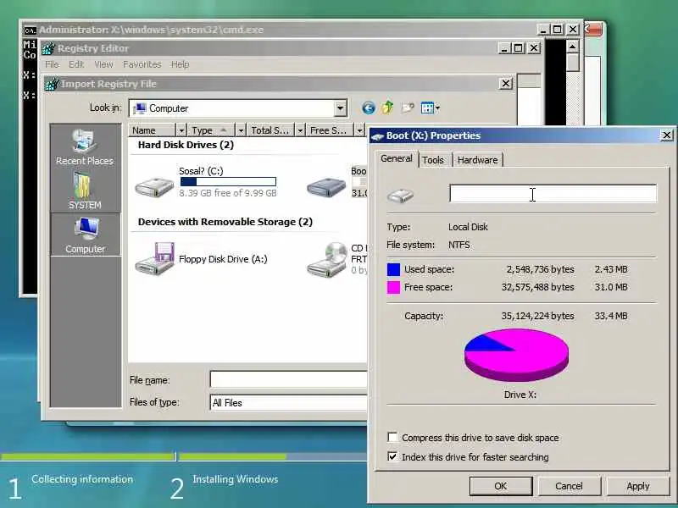Switch to the General tab
The width and height of the screenshot is (678, 508).
tap(397, 158)
